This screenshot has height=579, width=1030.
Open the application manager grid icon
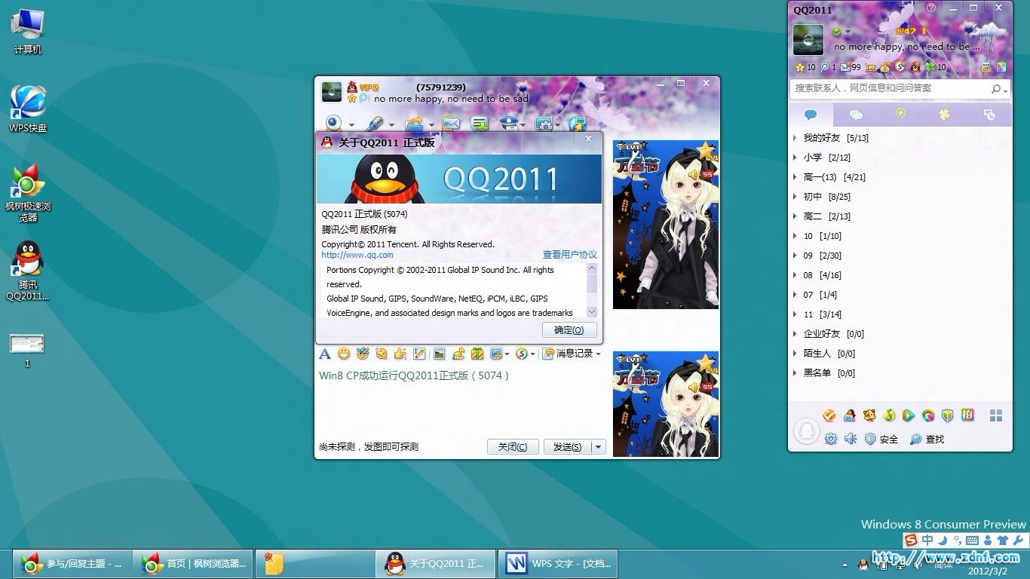pyautogui.click(x=996, y=415)
